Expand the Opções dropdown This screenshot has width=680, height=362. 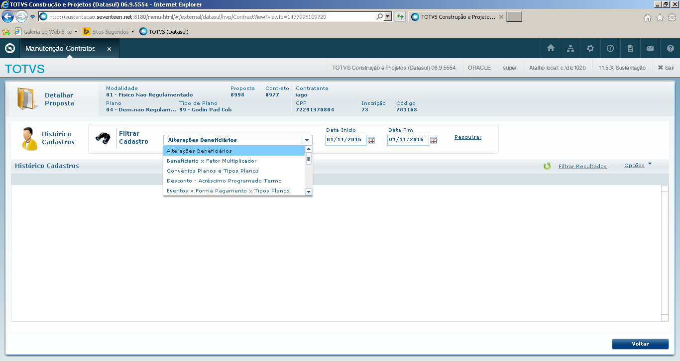tap(638, 166)
